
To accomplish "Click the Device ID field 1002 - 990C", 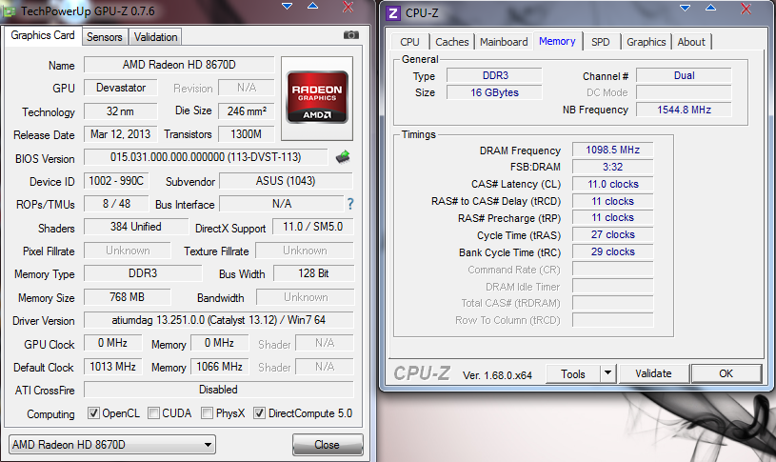I will (x=116, y=181).
